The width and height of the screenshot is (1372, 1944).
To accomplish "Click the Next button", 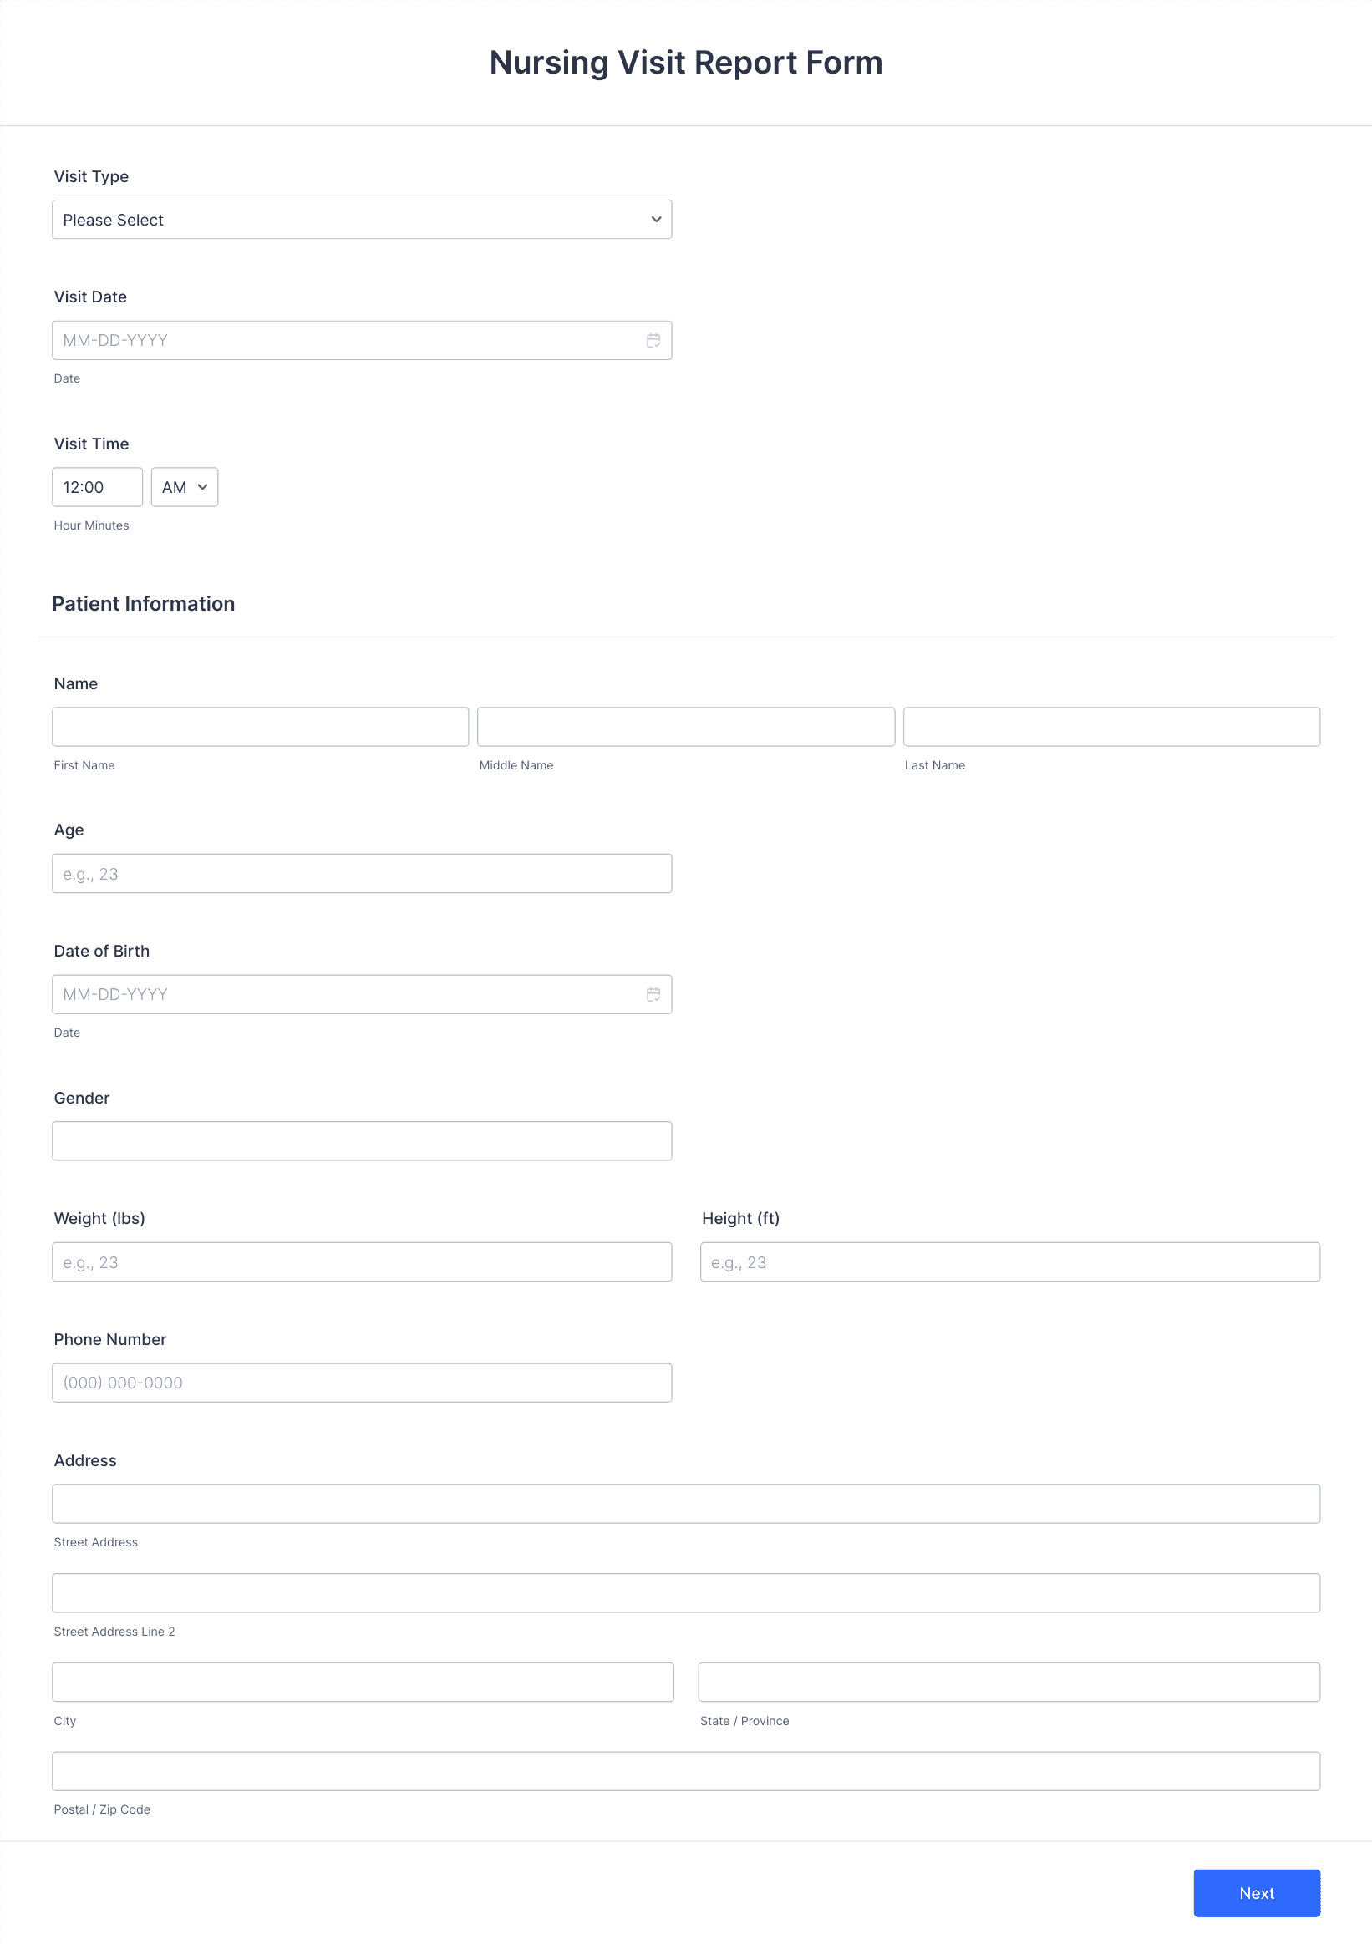I will click(x=1257, y=1893).
